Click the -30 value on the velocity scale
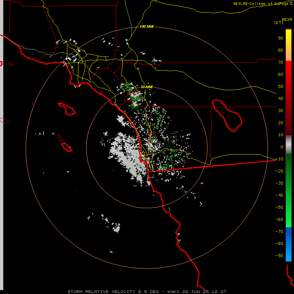The width and height of the screenshot is (294, 294). [x=279, y=183]
